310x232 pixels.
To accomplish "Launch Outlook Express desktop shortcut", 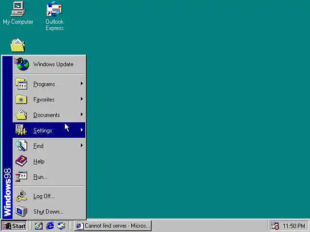I will (54, 9).
